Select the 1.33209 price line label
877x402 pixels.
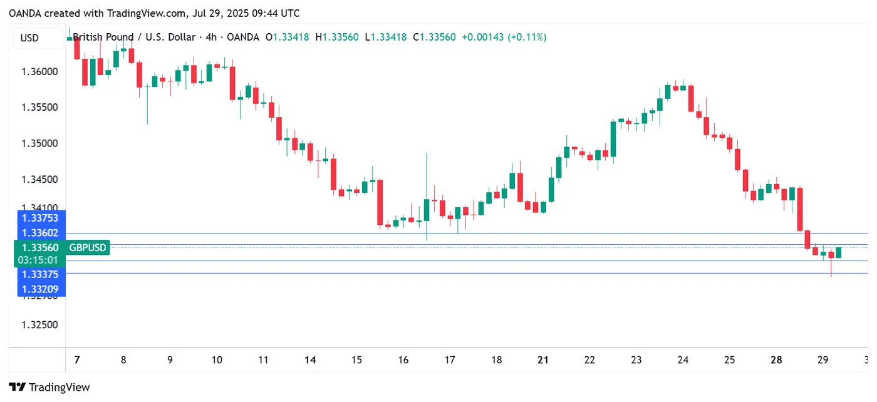point(40,289)
